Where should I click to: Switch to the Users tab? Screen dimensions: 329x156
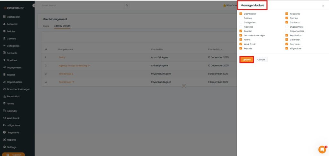tap(46, 26)
